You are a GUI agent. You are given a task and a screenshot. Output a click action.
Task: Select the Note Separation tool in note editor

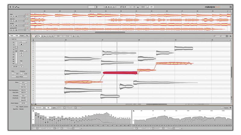coord(52,36)
